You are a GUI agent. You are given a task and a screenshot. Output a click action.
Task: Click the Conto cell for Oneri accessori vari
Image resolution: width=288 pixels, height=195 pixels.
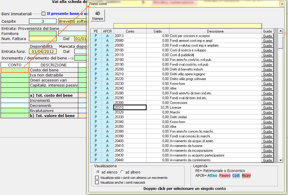[15, 80]
